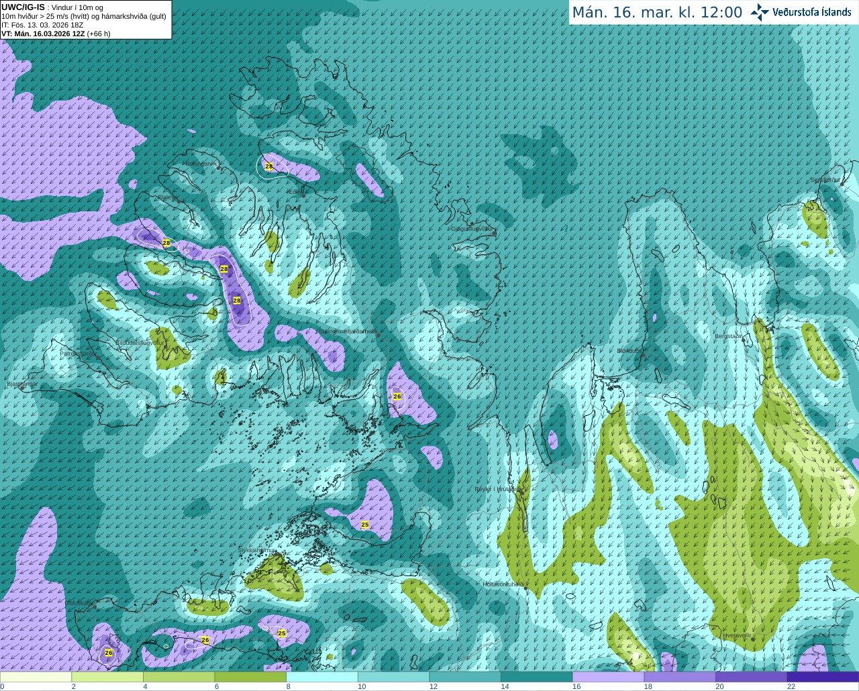Click the UWC/IG-IS model title
The height and width of the screenshot is (691, 859).
point(23,7)
